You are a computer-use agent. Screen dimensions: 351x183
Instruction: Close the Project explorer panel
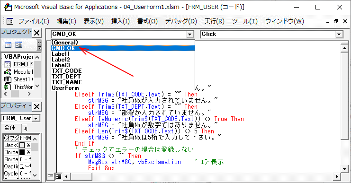tap(37, 33)
